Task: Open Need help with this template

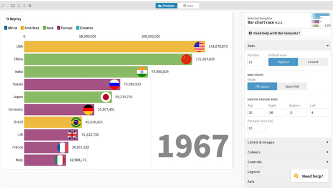Action: point(274,33)
